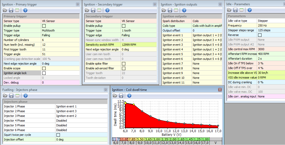Click the 7.0 V point on dwell curve

(134, 105)
